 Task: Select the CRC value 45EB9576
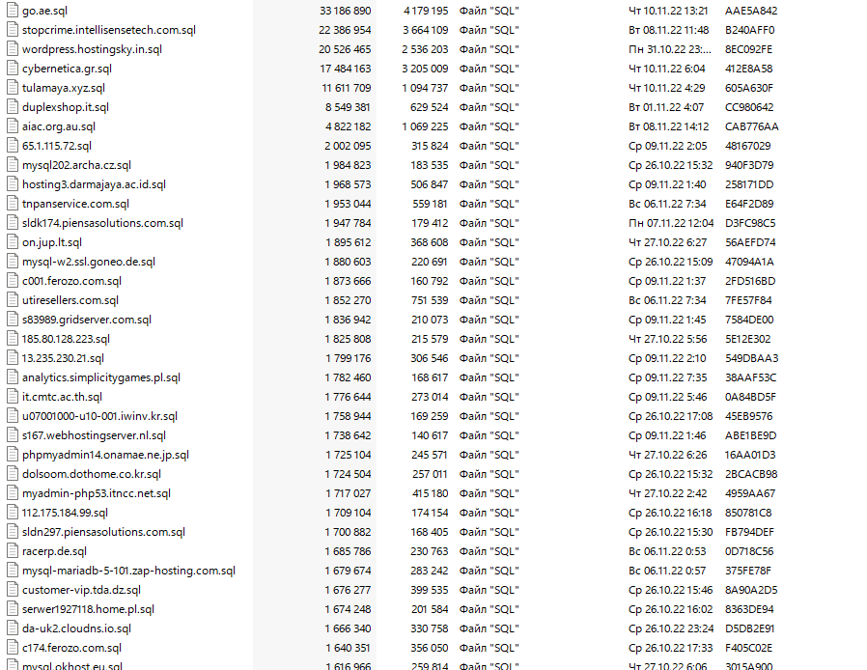click(x=748, y=416)
